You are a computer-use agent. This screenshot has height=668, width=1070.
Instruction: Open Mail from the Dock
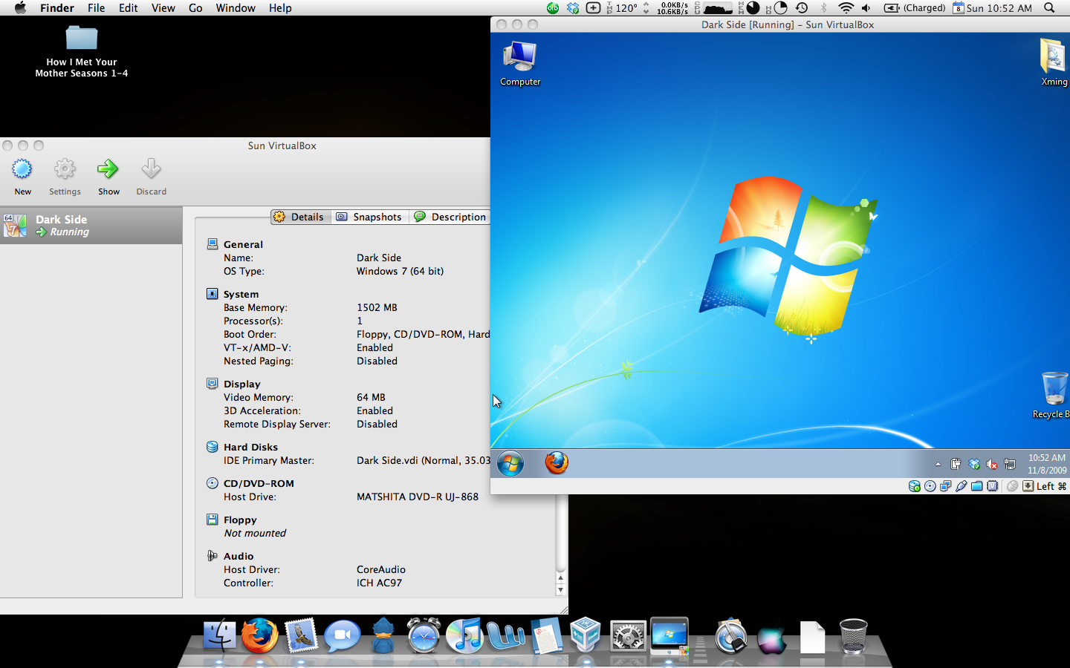point(301,636)
